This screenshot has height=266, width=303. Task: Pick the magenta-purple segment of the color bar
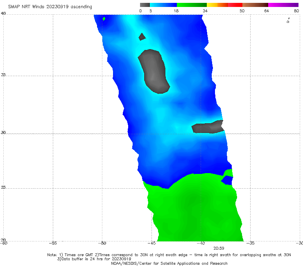tap(283, 5)
